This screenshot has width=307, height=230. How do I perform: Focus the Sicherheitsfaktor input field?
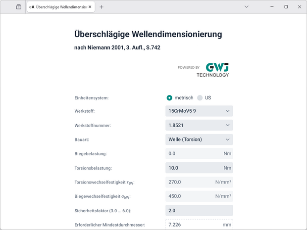[x=199, y=211]
